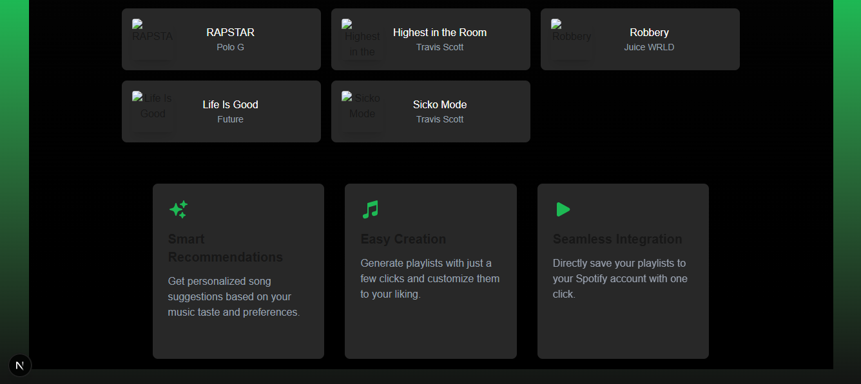Click the personalized song suggestions description

234,296
